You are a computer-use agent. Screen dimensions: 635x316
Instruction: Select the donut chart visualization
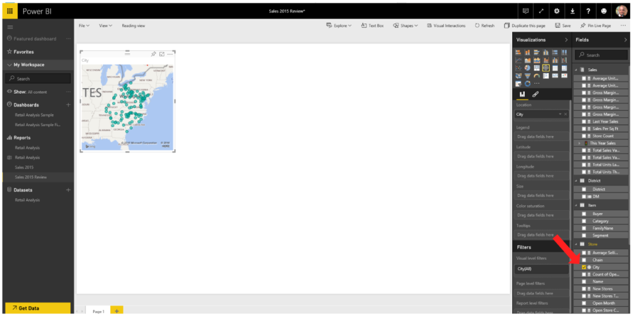[527, 84]
